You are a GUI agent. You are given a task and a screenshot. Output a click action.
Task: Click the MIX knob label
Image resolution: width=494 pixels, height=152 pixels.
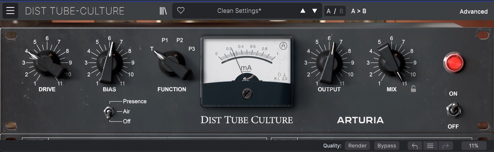tap(392, 89)
